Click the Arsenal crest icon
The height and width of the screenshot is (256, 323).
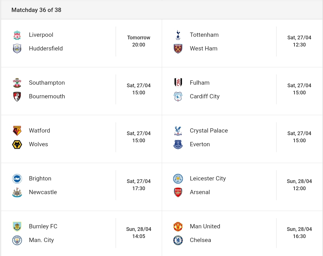pos(178,192)
